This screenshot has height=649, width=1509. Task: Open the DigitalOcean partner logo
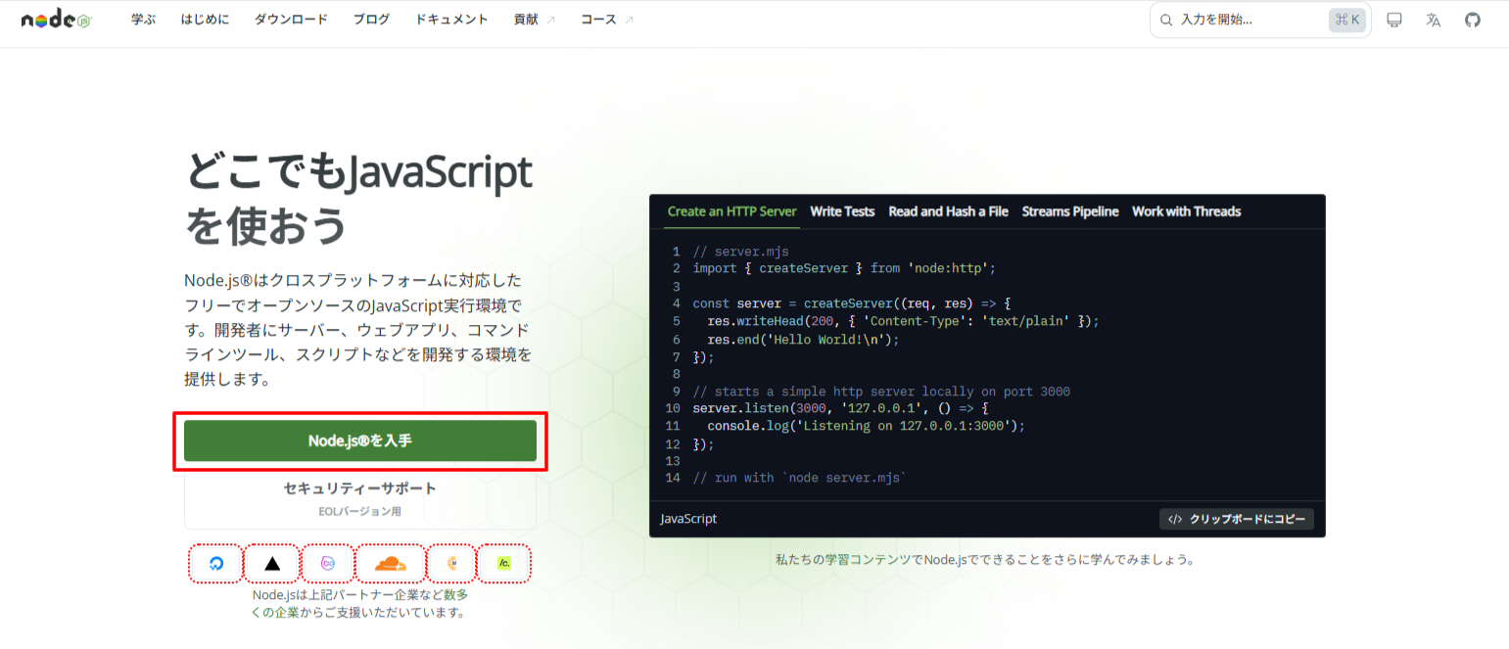215,564
